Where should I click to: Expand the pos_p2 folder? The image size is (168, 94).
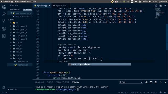[19, 42]
